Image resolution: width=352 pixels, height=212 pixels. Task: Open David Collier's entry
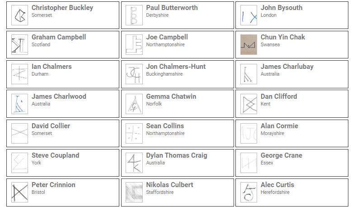coord(51,126)
